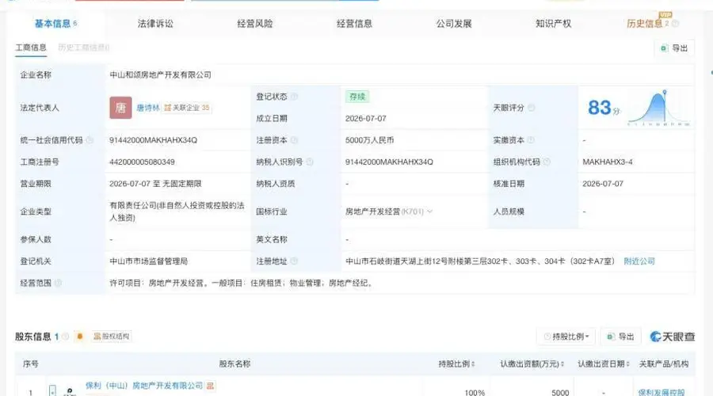Open the 股权结构 view
Image resolution: width=713 pixels, height=396 pixels.
112,337
